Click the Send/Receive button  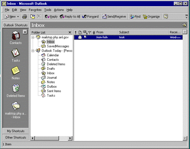114,17
